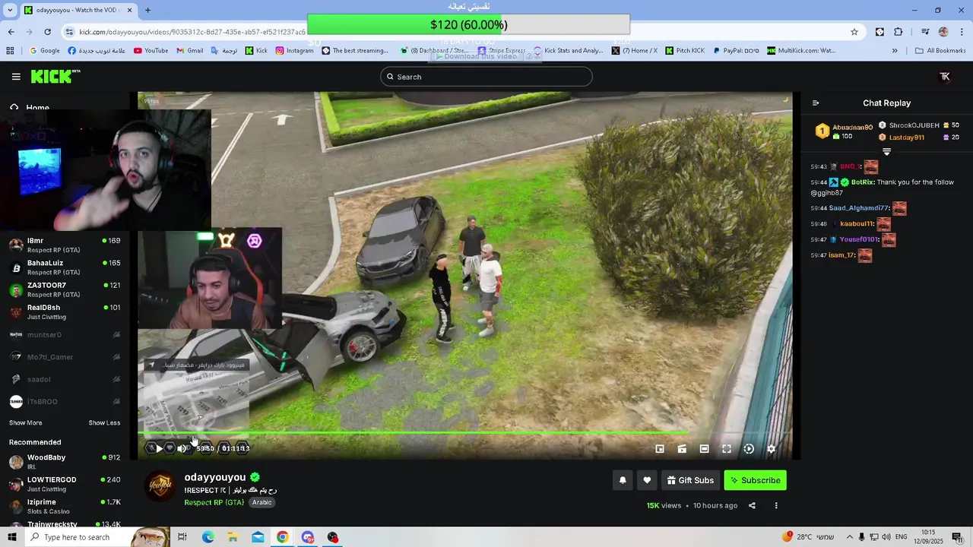Open the YouTube bookmark
The width and height of the screenshot is (973, 547).
(x=151, y=51)
